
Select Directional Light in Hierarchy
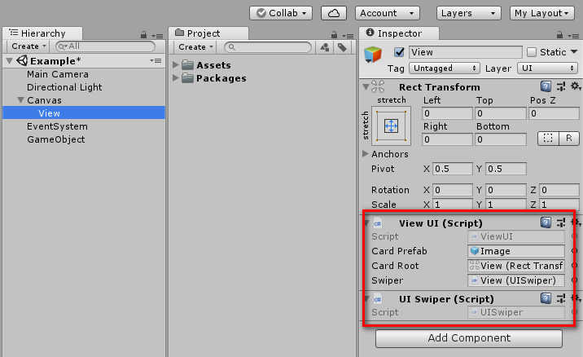[64, 87]
